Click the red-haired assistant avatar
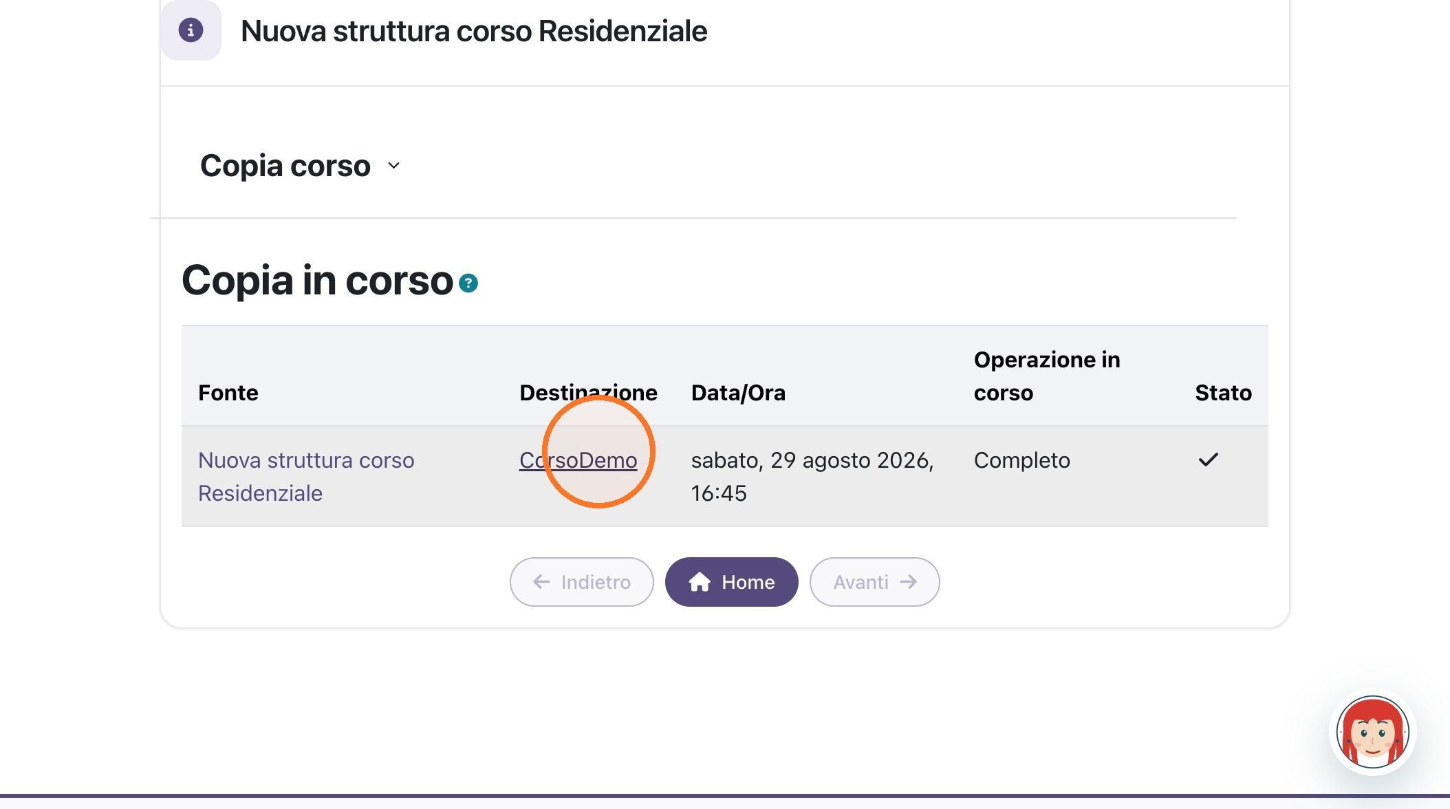The image size is (1450, 809). click(x=1372, y=732)
